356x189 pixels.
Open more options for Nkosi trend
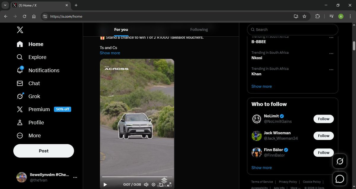pos(331,54)
